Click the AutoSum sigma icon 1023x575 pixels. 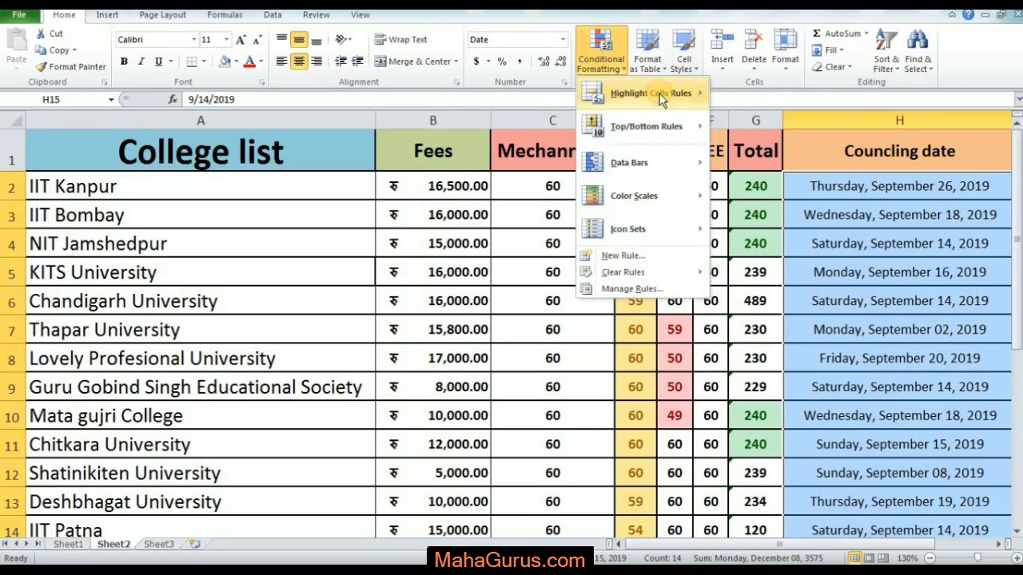coord(817,34)
